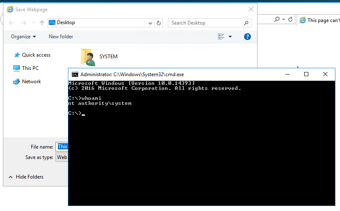Viewport: 340px width, 211px height.
Task: Go up one folder level arrow
Action: point(42,23)
